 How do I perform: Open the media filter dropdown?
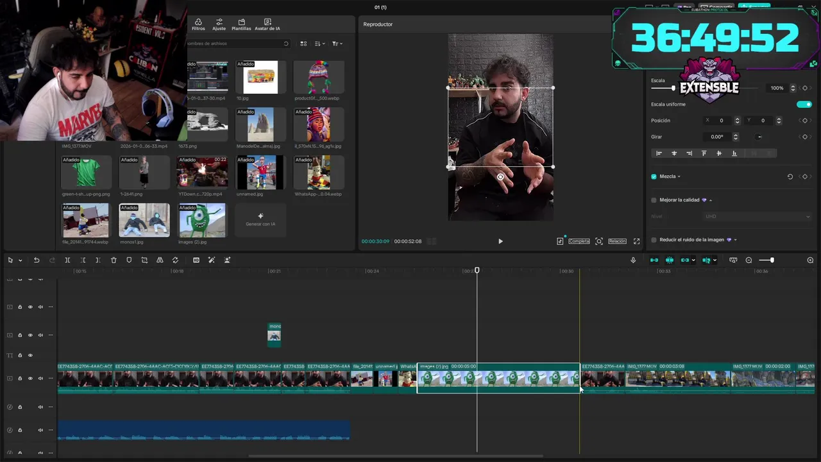point(337,44)
